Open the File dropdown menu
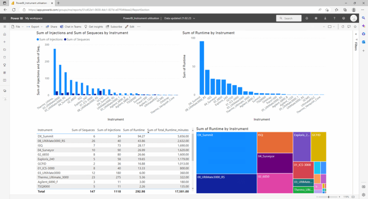This screenshot has width=368, height=199. click(x=17, y=27)
